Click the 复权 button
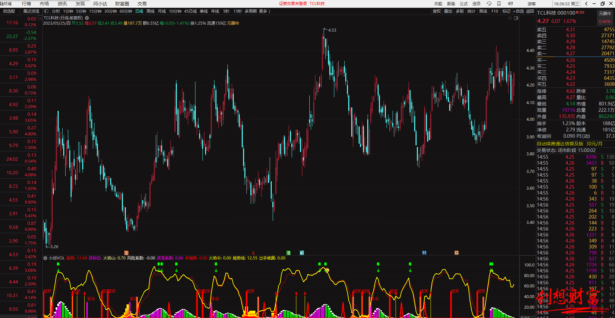615x318 pixels. pyautogui.click(x=437, y=11)
